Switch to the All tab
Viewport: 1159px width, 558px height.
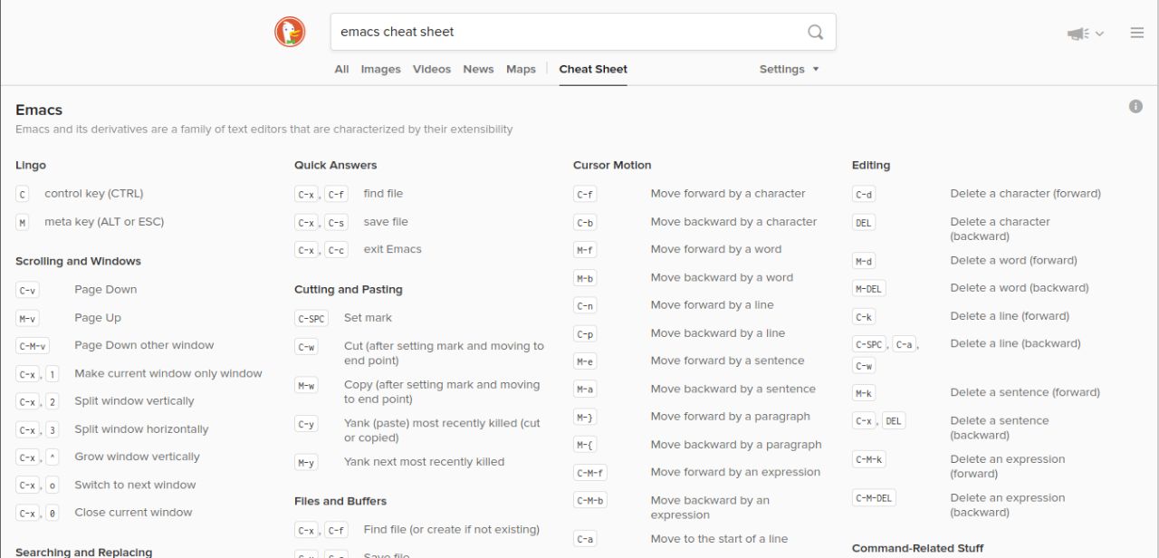[341, 69]
